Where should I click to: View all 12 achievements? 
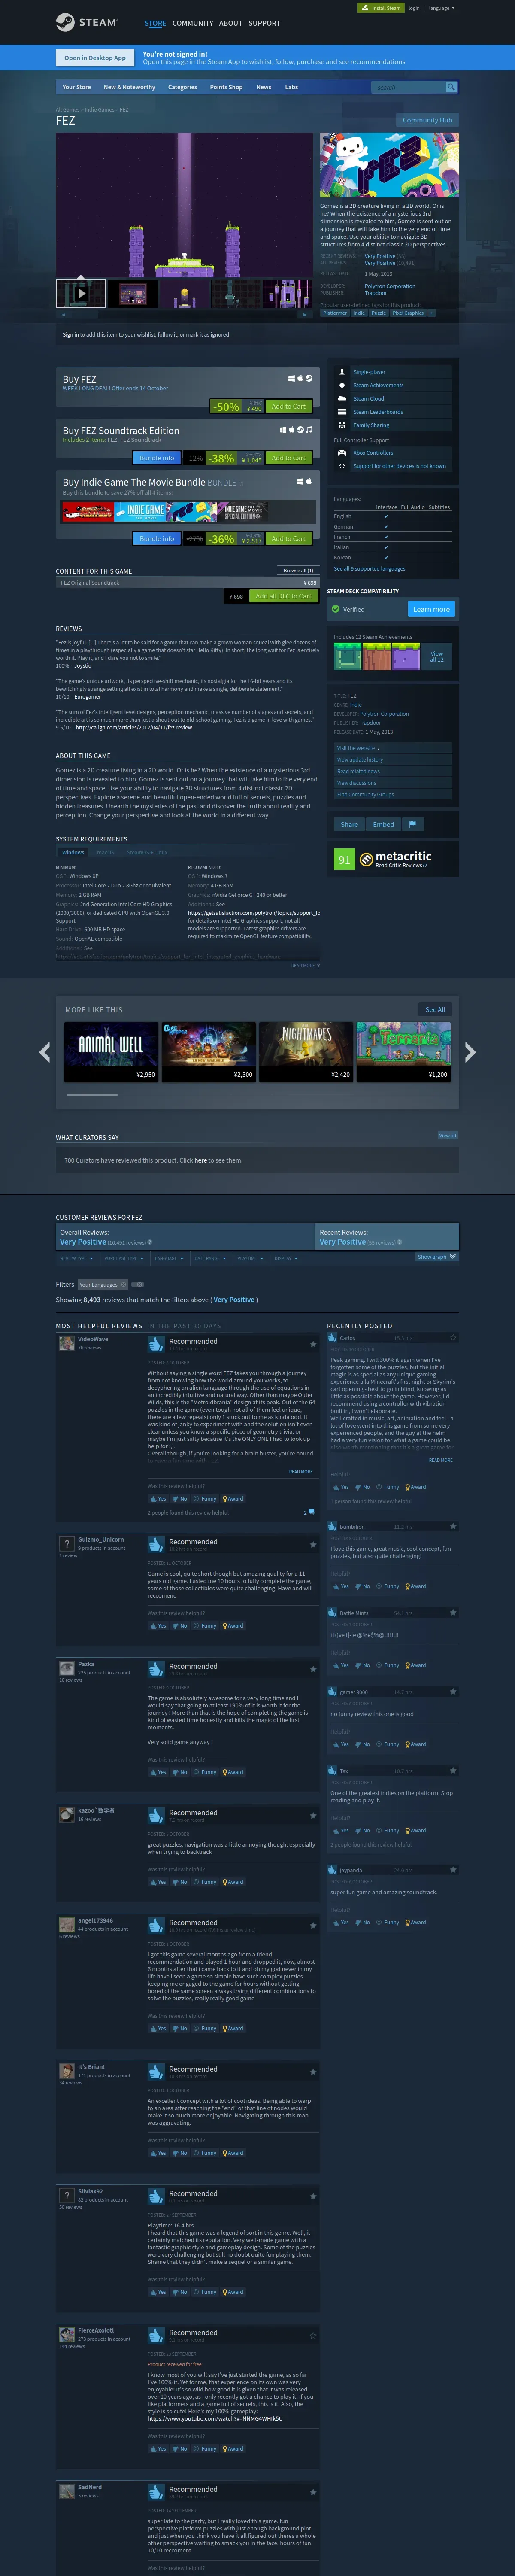point(437,656)
